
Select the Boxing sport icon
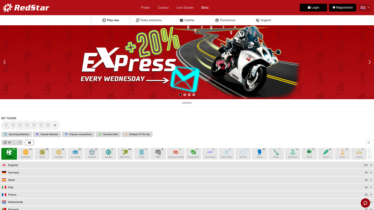tap(260, 154)
